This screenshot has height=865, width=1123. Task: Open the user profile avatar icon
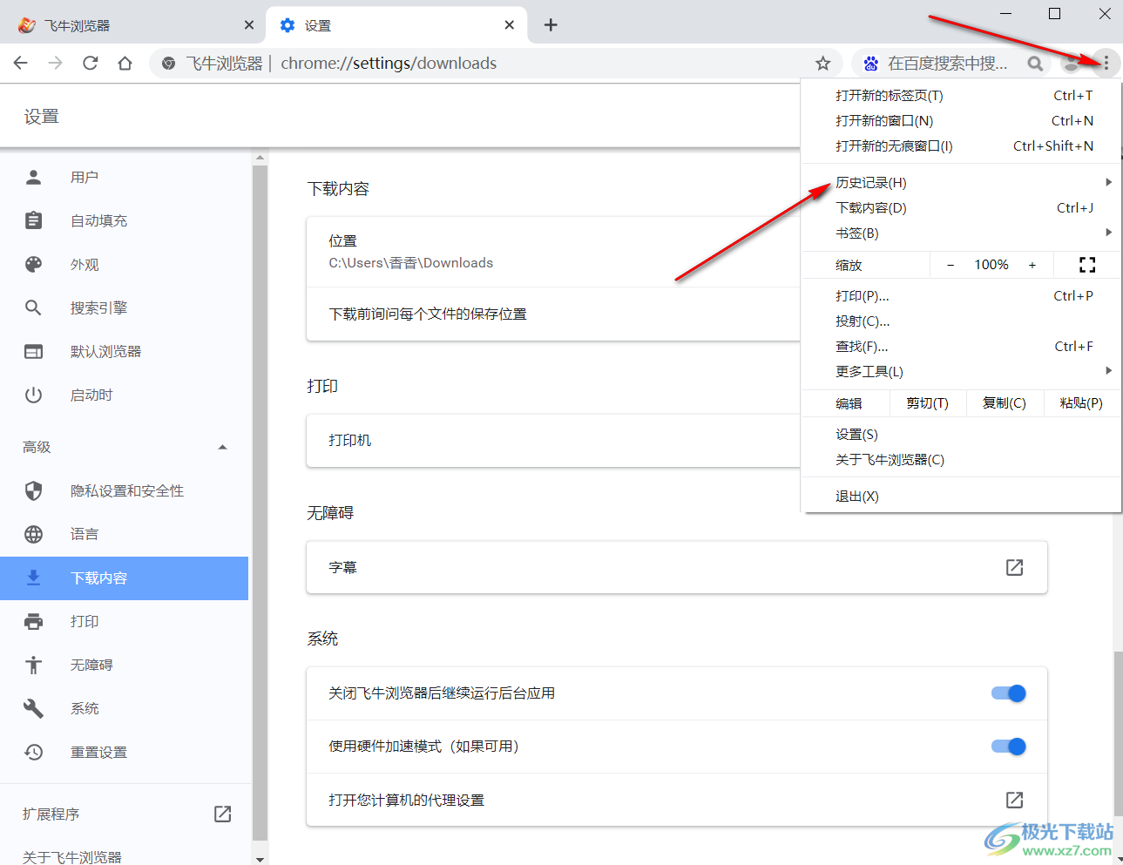pos(1072,63)
